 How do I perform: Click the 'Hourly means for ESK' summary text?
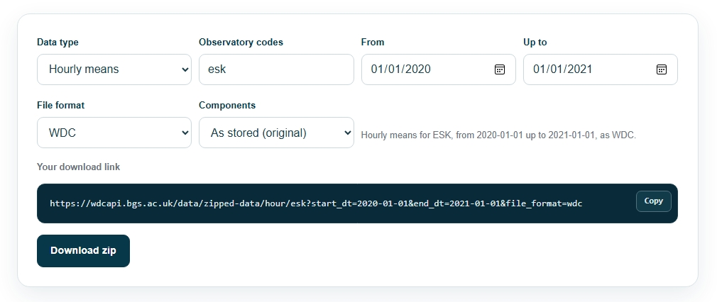click(498, 135)
